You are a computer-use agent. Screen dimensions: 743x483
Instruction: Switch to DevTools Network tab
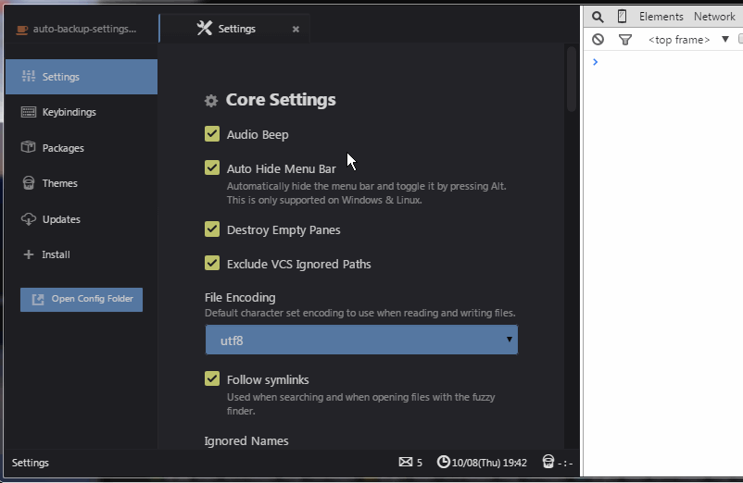pyautogui.click(x=714, y=17)
